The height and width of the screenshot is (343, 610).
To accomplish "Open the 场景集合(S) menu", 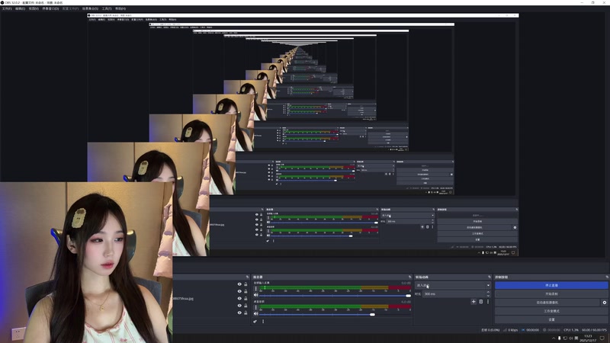I will [x=90, y=8].
